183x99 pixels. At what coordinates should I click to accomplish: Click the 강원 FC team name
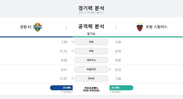coord(26,27)
